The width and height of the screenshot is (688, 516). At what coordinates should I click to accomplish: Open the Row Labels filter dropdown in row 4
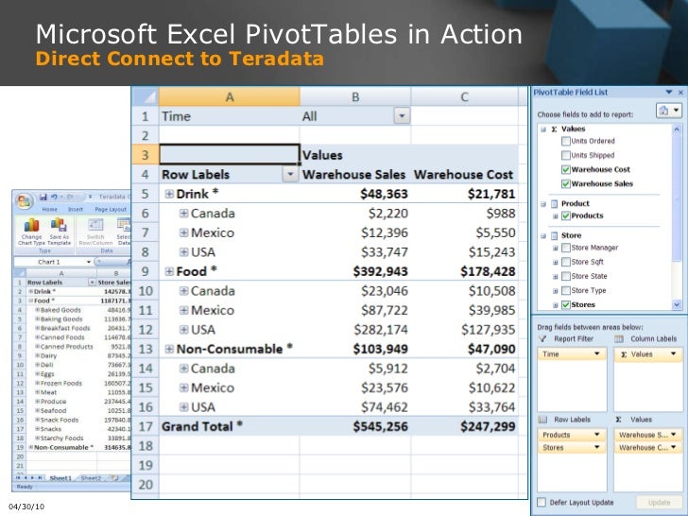pos(290,175)
